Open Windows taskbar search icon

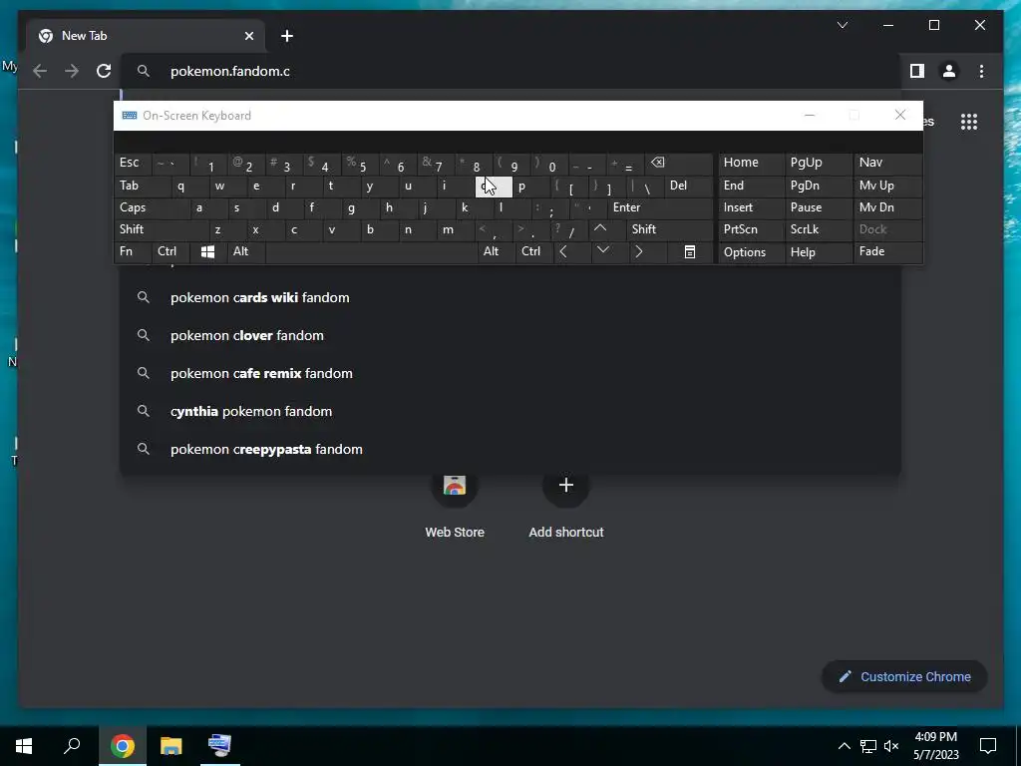72,746
